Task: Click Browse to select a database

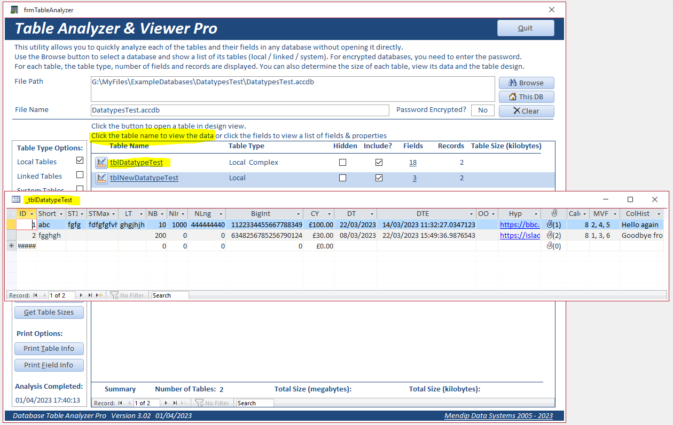Action: coord(526,83)
